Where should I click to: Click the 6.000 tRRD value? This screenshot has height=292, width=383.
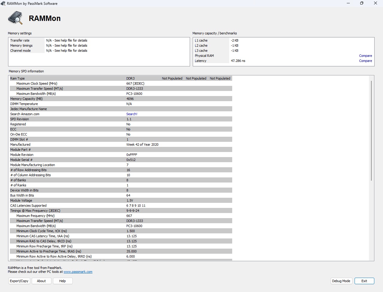pos(130,256)
